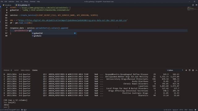Screen dimensions: 198x111
Task: Click the Python file icon on df_to_gsheet.py tab
Action: tap(16, 5)
